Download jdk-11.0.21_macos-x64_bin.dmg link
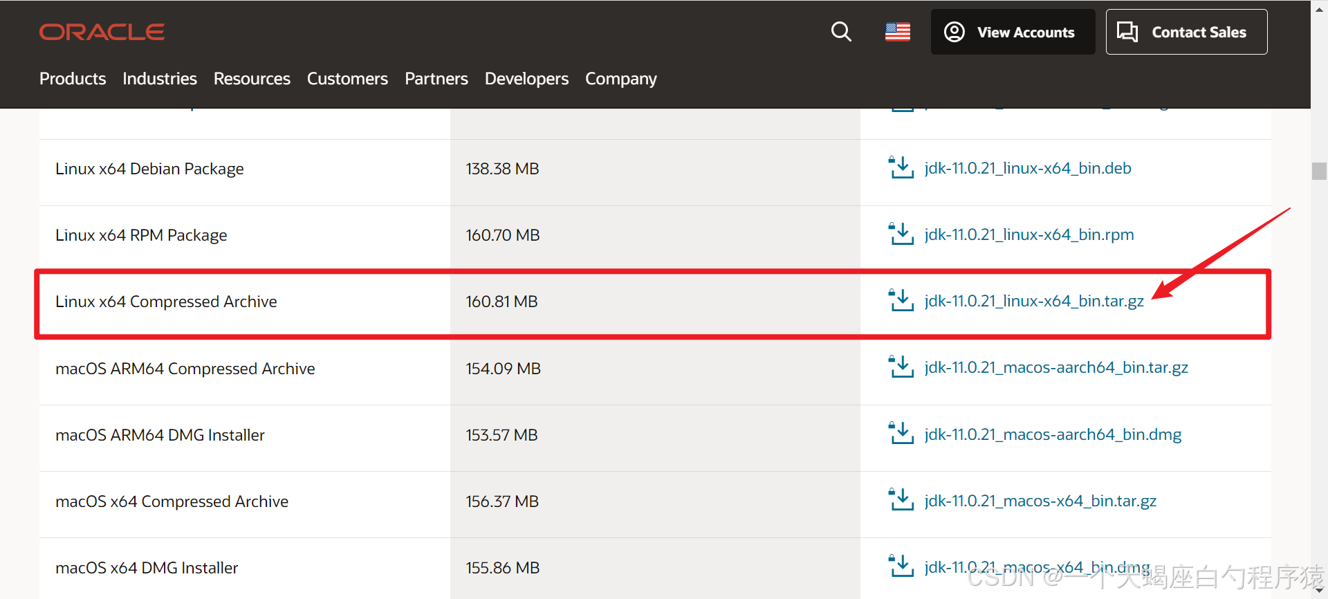The height and width of the screenshot is (599, 1328). point(1036,567)
